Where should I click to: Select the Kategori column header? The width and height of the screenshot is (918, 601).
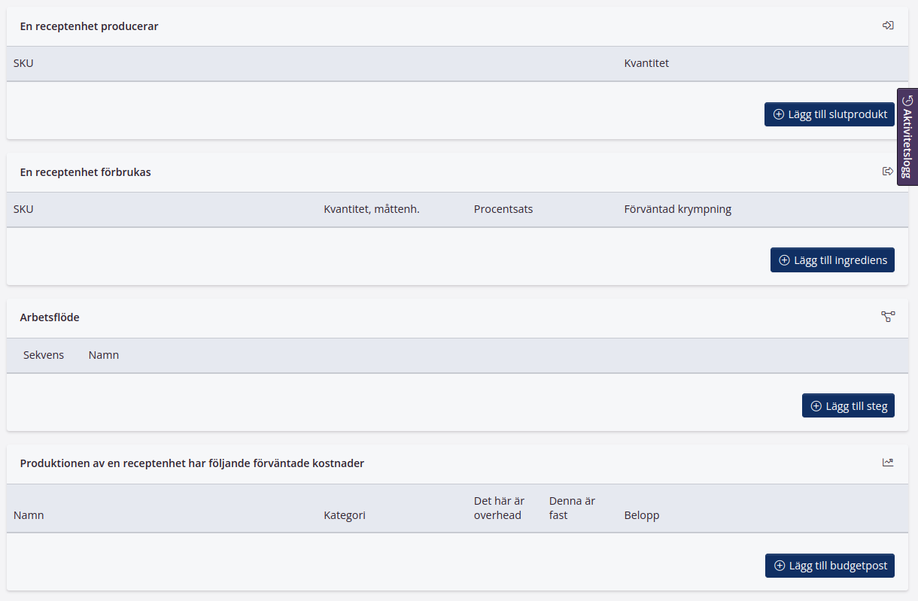(345, 515)
